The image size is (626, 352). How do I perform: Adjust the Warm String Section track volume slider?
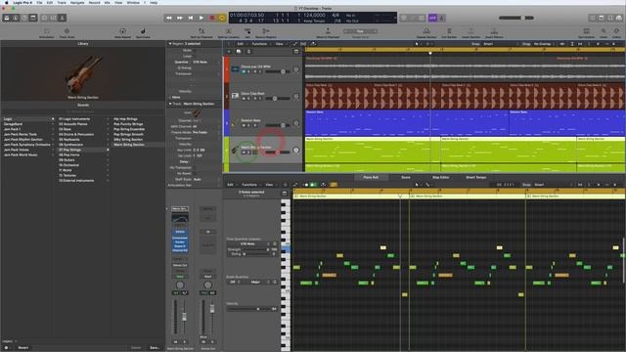click(278, 153)
